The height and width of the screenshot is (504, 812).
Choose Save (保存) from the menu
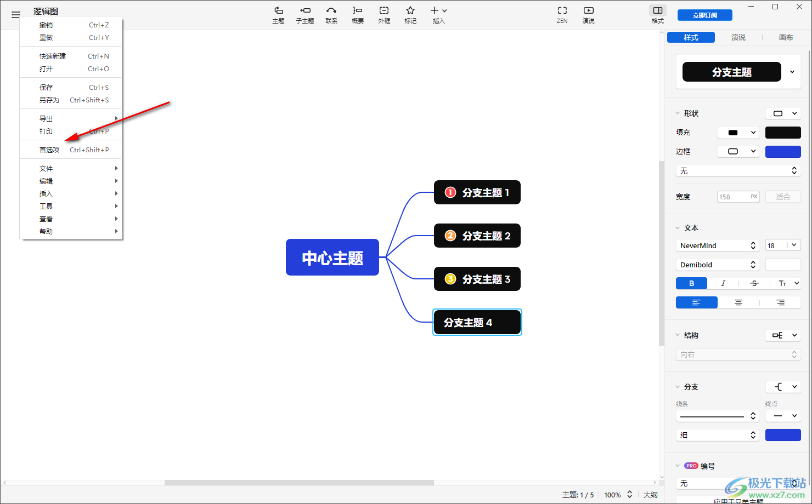(71, 88)
